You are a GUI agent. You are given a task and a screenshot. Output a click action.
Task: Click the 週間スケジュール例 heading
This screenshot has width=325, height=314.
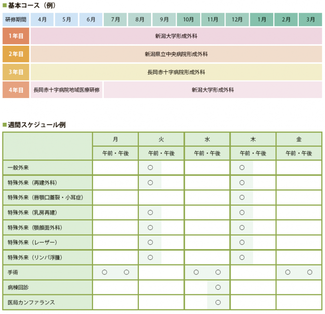tap(36, 125)
